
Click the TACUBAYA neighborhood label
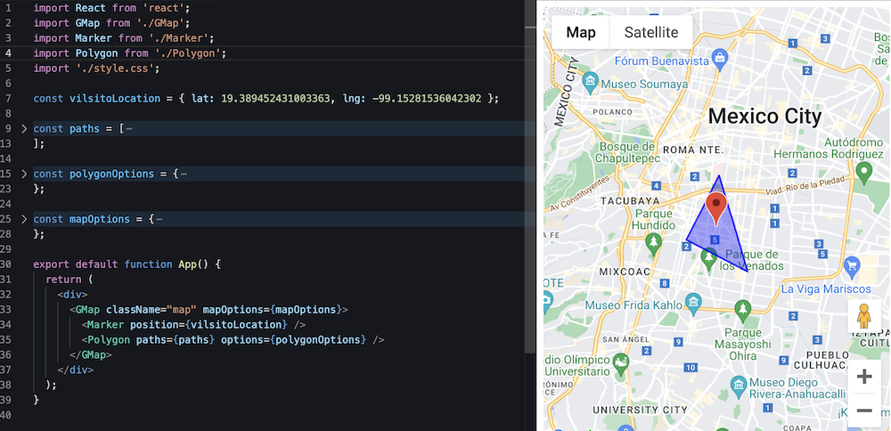coord(630,201)
